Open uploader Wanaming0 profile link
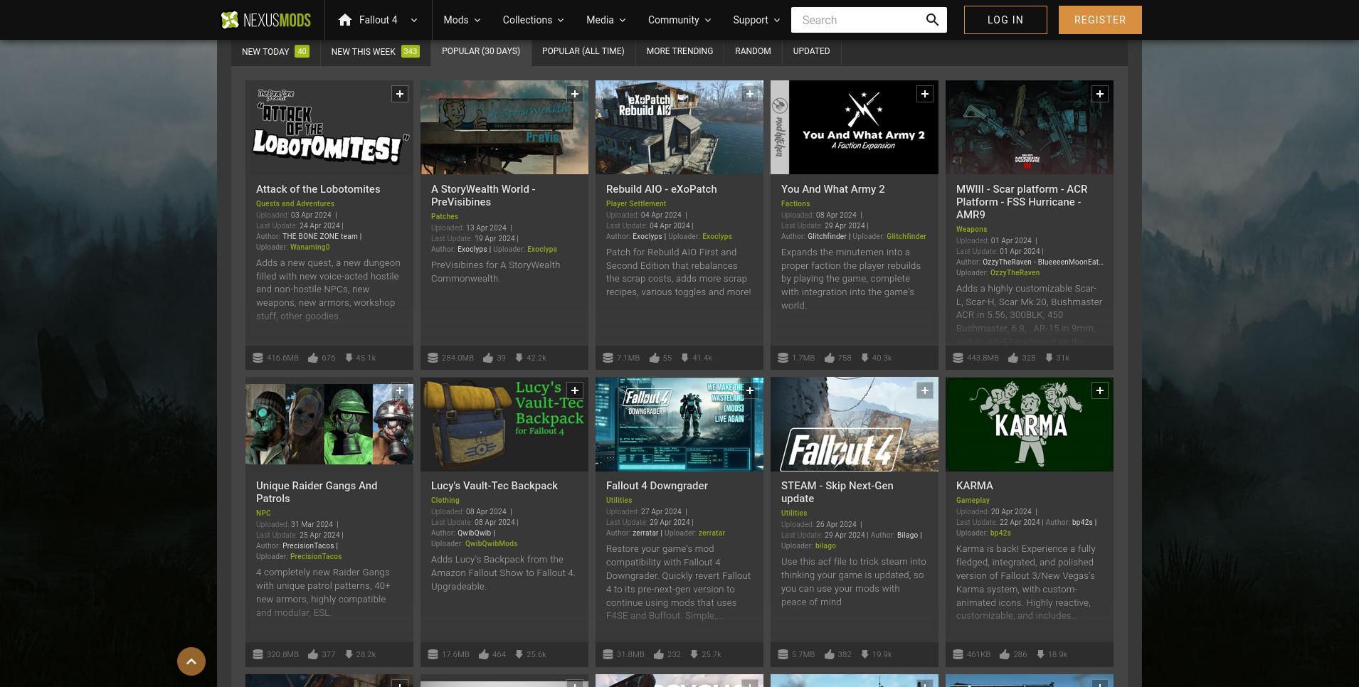 (x=310, y=247)
